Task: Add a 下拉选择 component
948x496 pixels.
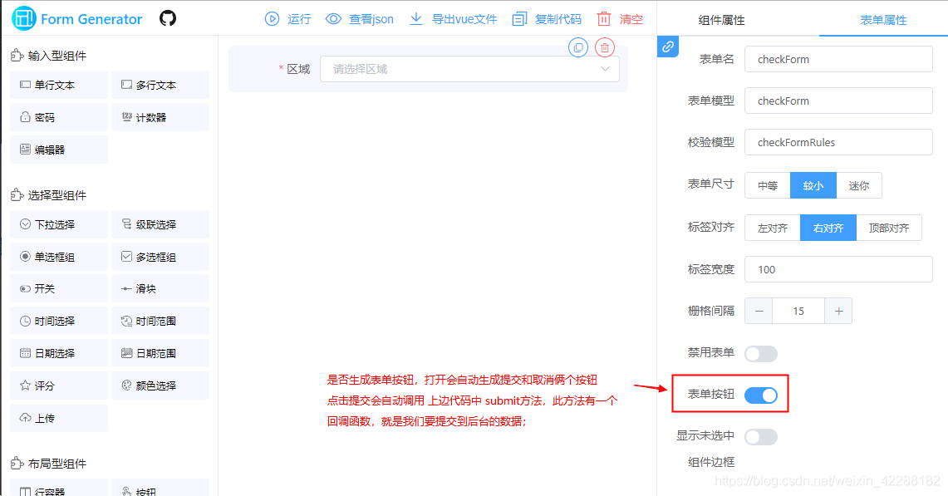Action: 59,224
